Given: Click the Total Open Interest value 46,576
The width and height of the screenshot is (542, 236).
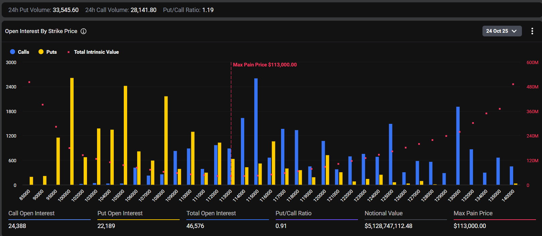Looking at the screenshot, I should 195,226.
